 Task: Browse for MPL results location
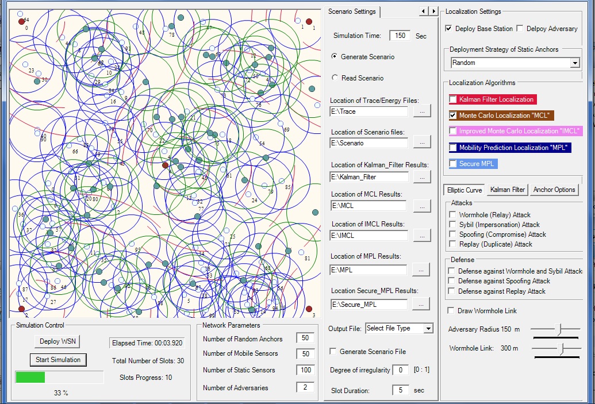click(421, 270)
